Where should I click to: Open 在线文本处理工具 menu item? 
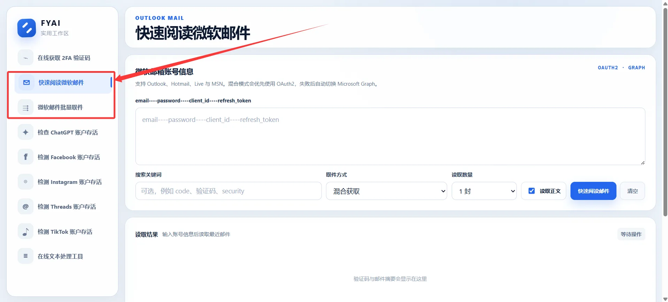point(63,256)
